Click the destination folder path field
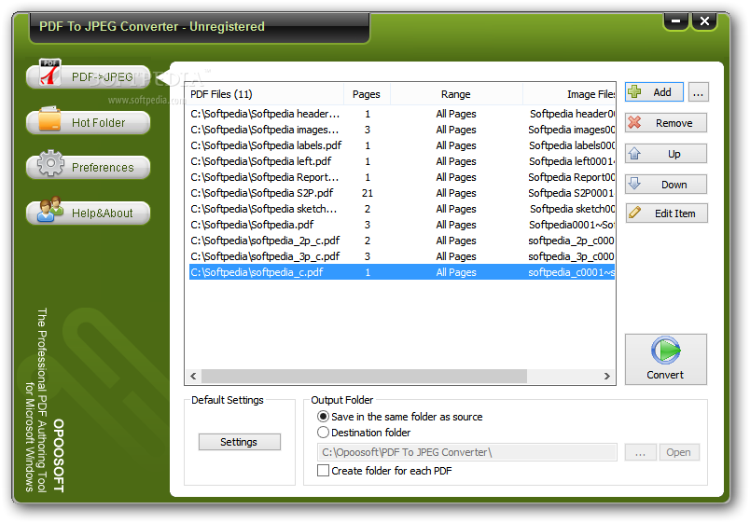Screen dimensions: 750x523 point(466,452)
